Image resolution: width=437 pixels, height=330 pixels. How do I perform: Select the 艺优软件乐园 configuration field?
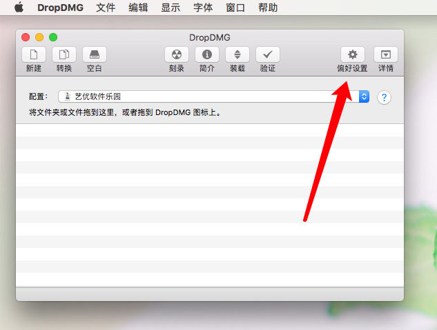(214, 96)
